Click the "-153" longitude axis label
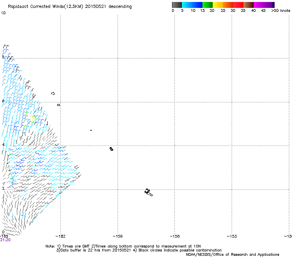 (x=232, y=236)
